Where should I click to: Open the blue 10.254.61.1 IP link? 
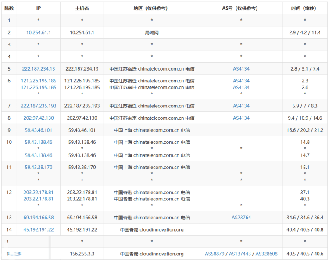tap(39, 32)
